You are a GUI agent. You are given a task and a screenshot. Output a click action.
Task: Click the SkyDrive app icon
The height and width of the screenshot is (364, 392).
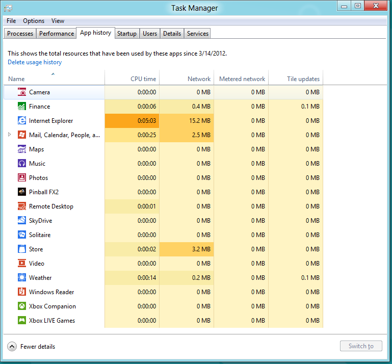(22, 220)
